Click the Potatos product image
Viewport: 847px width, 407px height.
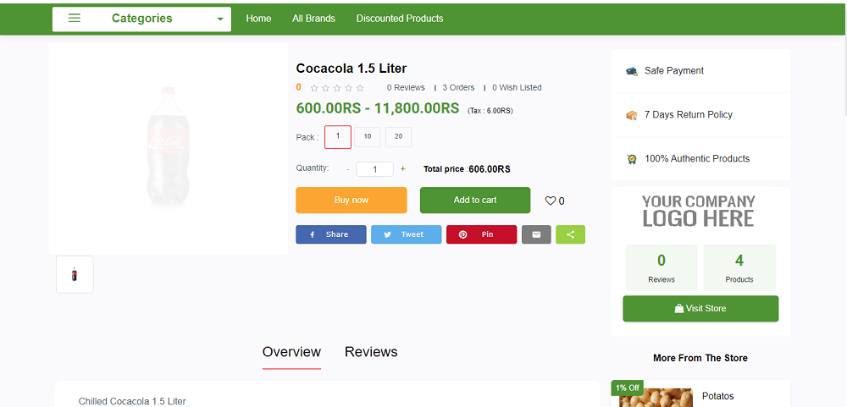656,398
